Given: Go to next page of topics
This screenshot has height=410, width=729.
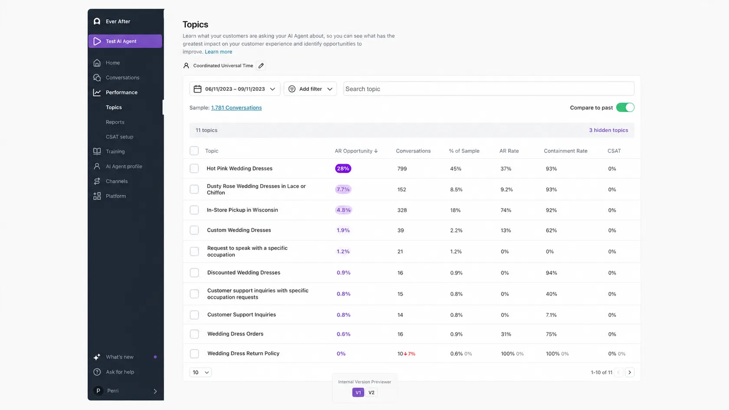Looking at the screenshot, I should pos(630,372).
